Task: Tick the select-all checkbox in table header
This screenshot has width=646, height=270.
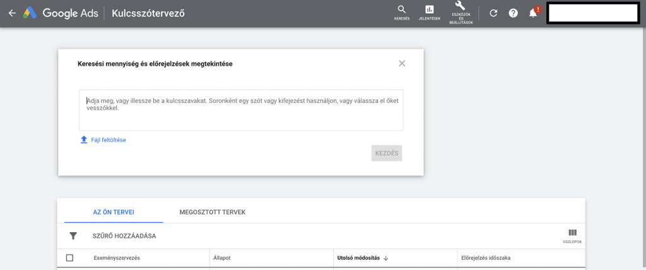Action: tap(69, 258)
